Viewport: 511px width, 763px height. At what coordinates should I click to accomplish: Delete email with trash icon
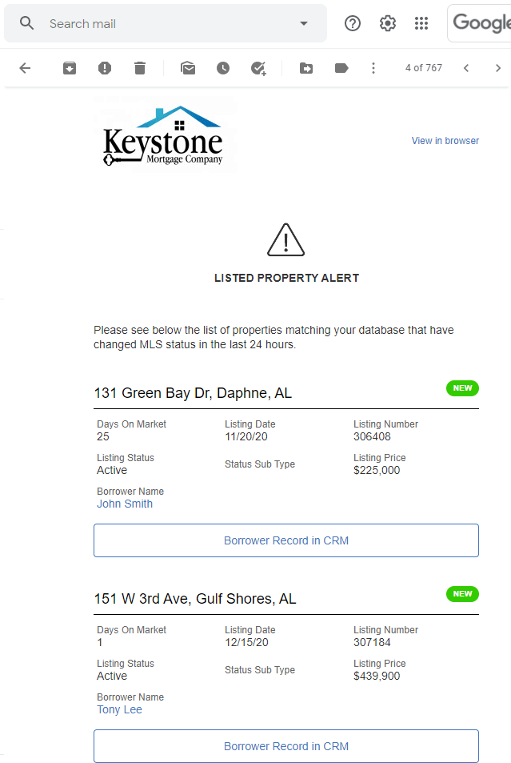click(x=140, y=68)
